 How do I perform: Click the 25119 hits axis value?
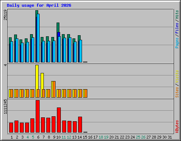(x=5, y=15)
